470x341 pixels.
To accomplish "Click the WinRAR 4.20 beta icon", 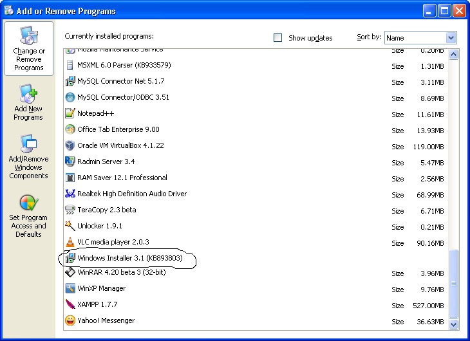I will [x=70, y=272].
